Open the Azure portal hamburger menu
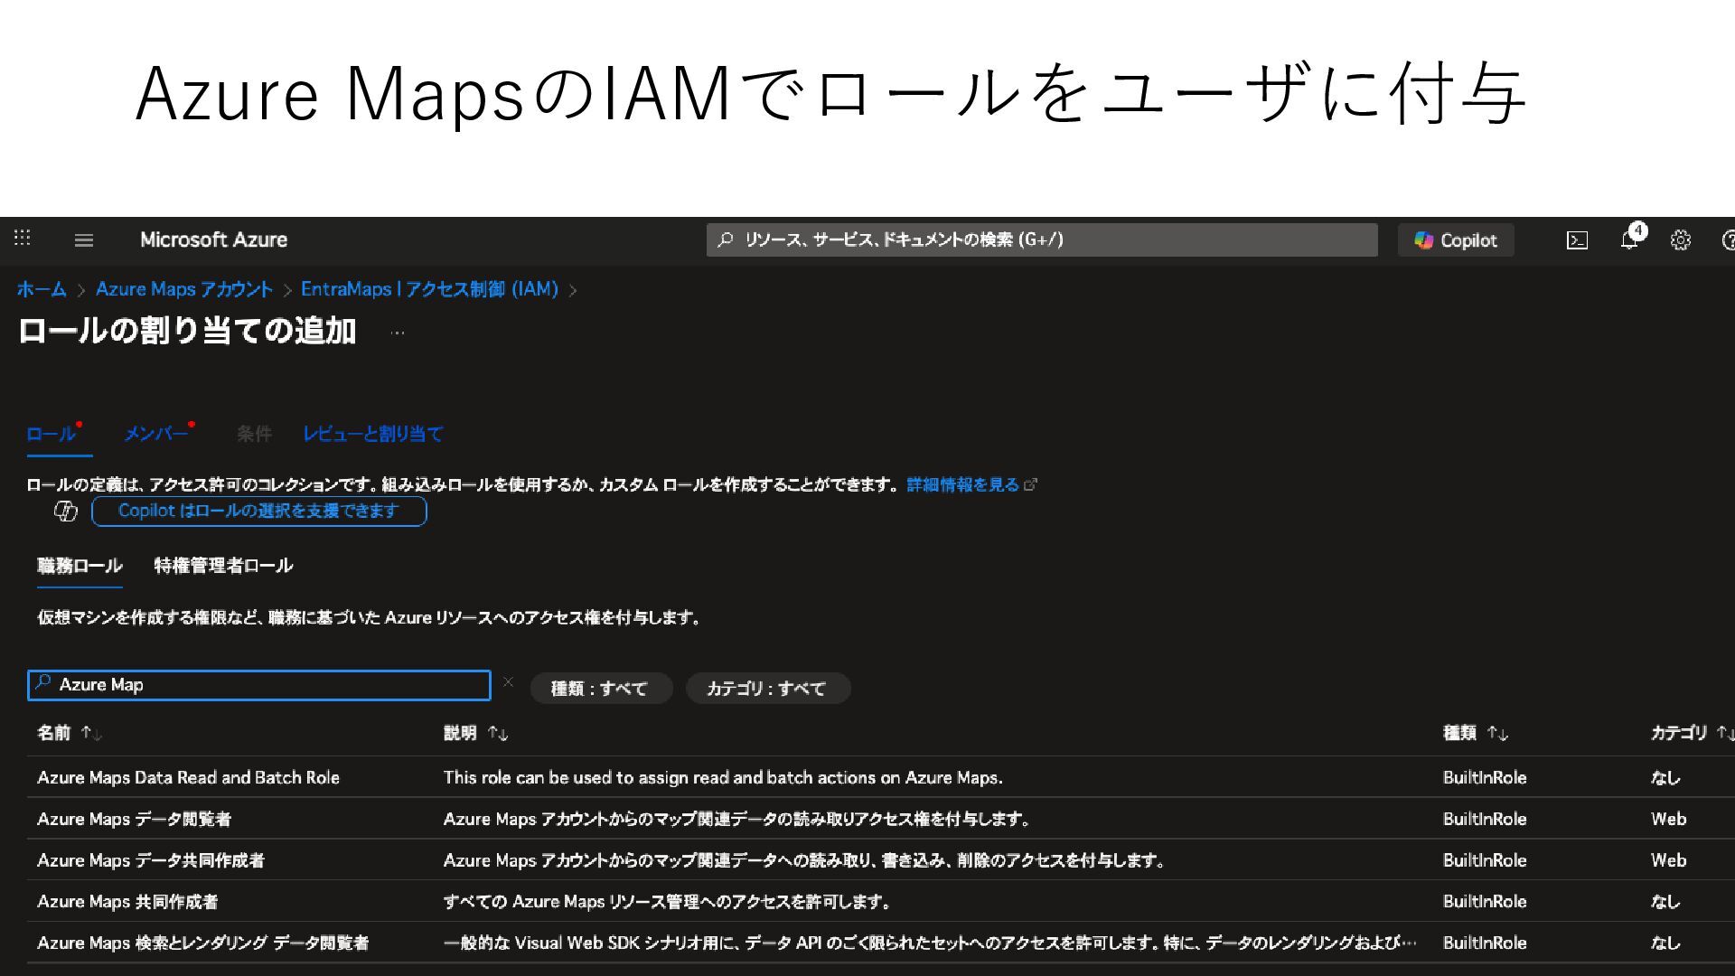 (x=84, y=240)
